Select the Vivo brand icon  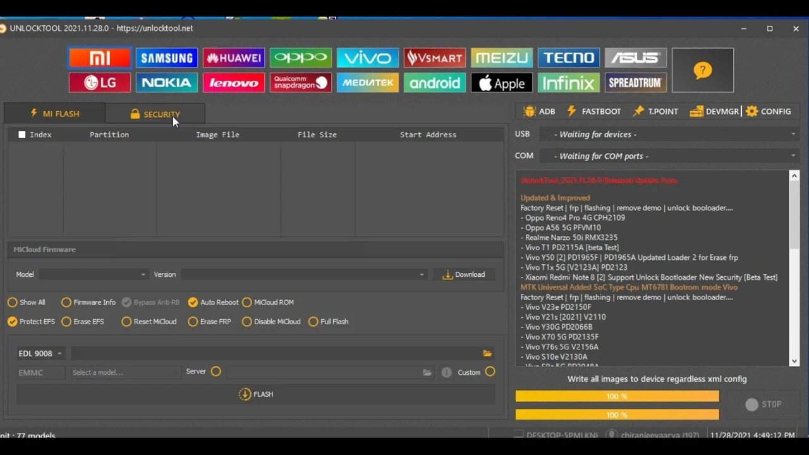(x=368, y=58)
